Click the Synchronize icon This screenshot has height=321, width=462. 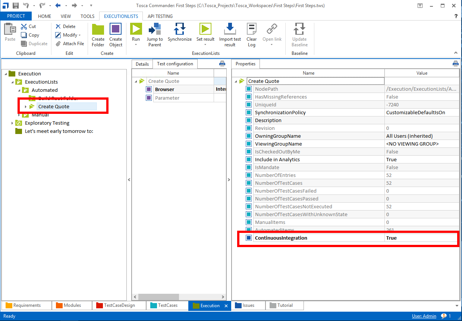point(179,29)
